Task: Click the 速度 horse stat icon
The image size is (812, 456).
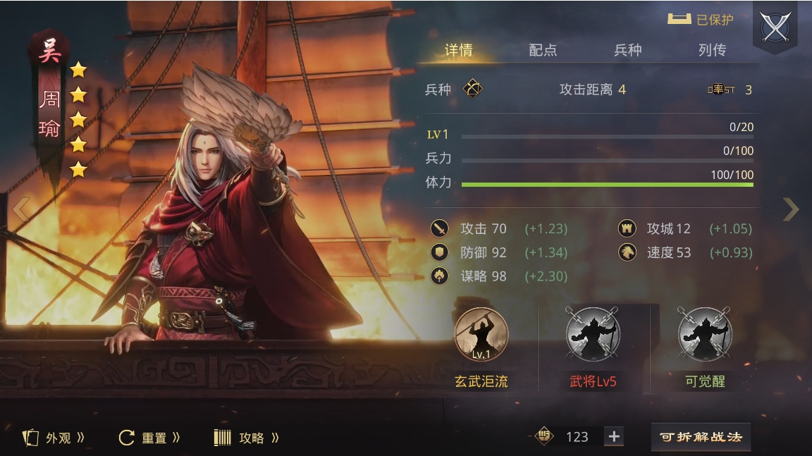Action: [x=627, y=252]
